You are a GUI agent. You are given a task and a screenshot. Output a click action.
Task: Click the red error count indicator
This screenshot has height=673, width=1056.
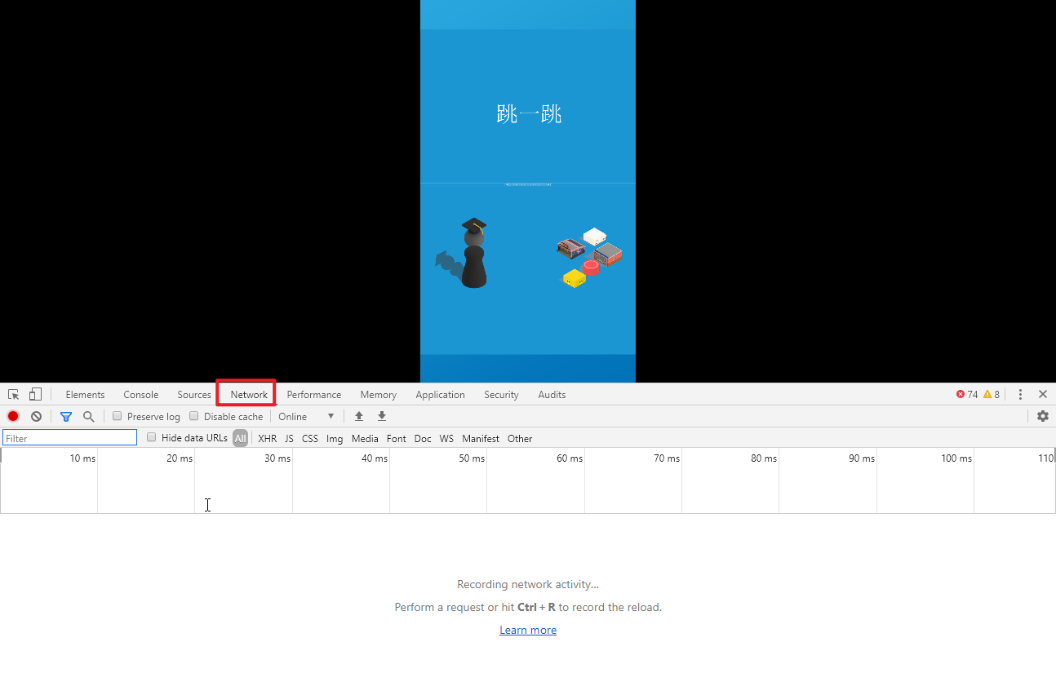[967, 394]
